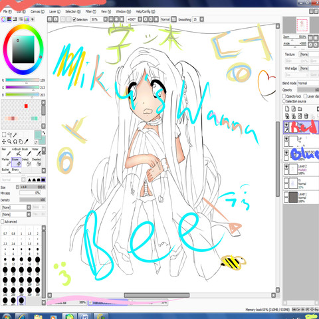The height and width of the screenshot is (319, 319).
Task: Select the Eyedropper color picker tool
Action: click(x=26, y=142)
